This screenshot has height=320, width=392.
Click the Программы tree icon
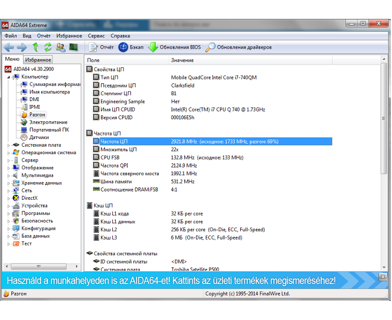[x=16, y=213]
